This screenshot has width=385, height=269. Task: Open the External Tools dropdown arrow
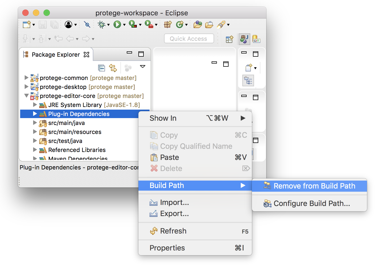[x=156, y=25]
